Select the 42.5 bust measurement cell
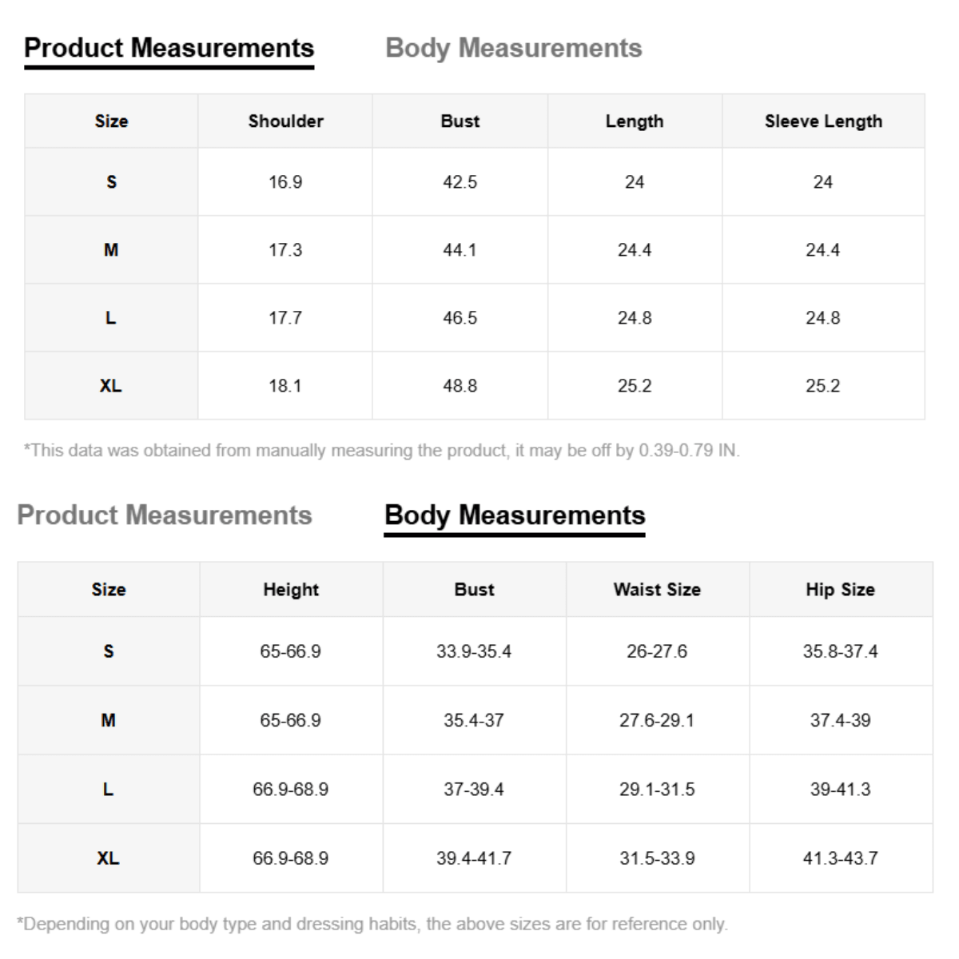This screenshot has width=959, height=959. (x=460, y=182)
